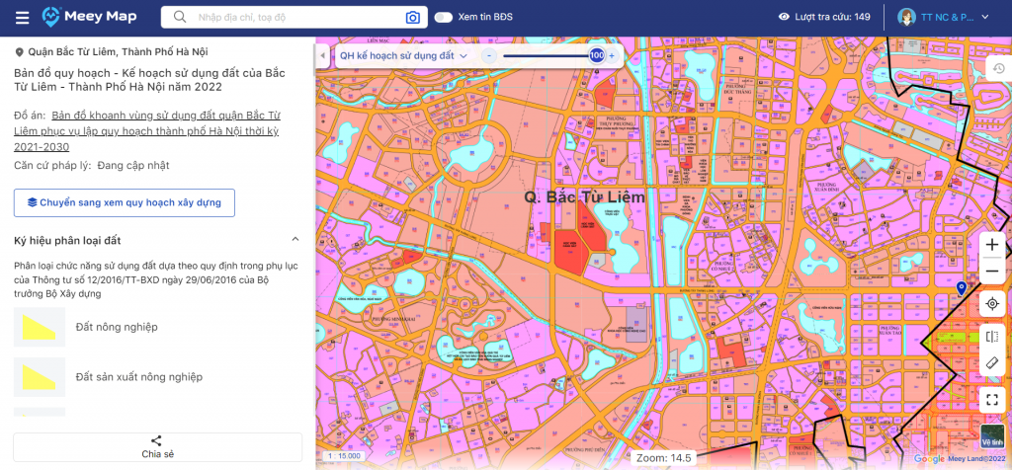Select the ruler measurement tool
Image resolution: width=1012 pixels, height=470 pixels.
point(992,363)
